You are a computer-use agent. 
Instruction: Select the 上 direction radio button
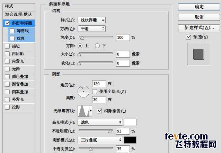[80, 46]
